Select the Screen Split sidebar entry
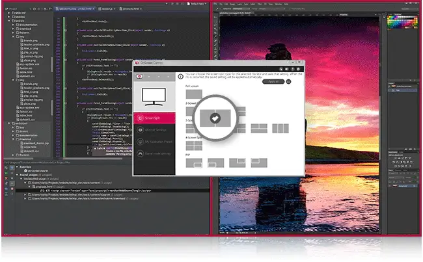The image size is (423, 262). coord(154,118)
